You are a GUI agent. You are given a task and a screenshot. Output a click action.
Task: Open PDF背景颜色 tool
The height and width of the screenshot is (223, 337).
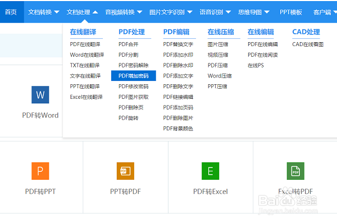[178, 129]
